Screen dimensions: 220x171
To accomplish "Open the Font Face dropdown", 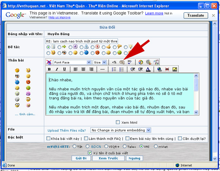I will pos(72,62).
